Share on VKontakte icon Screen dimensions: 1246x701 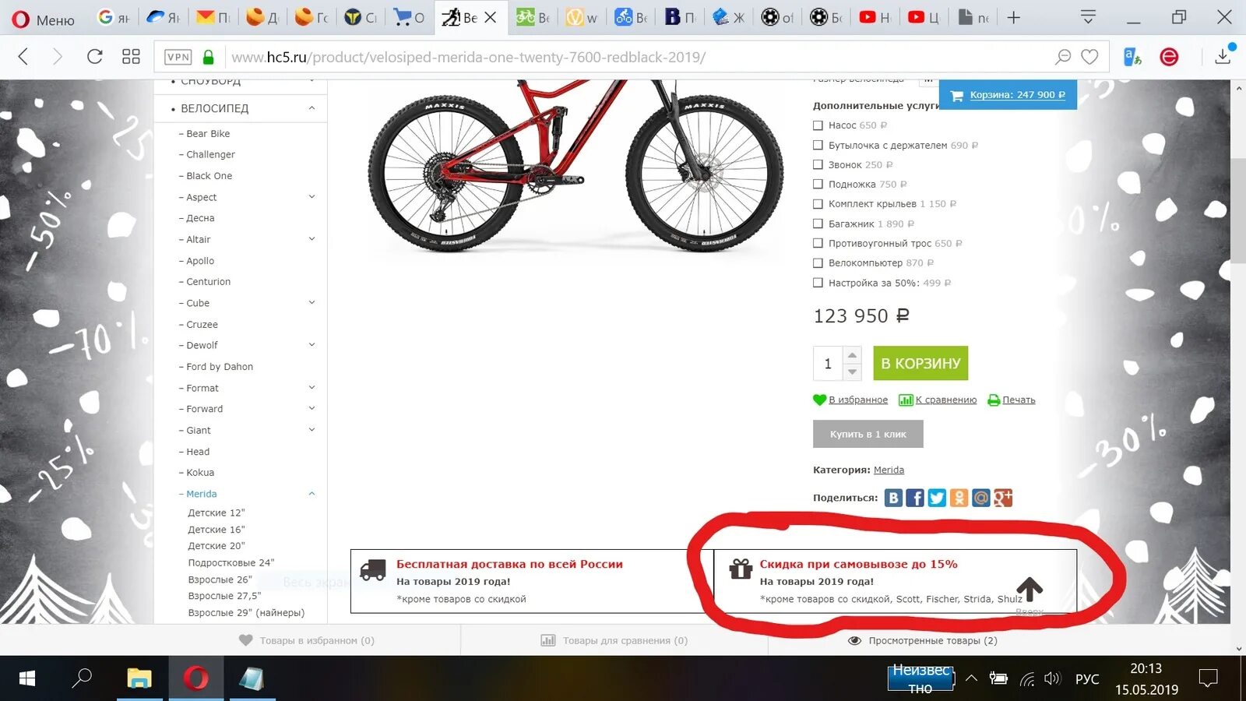point(893,498)
